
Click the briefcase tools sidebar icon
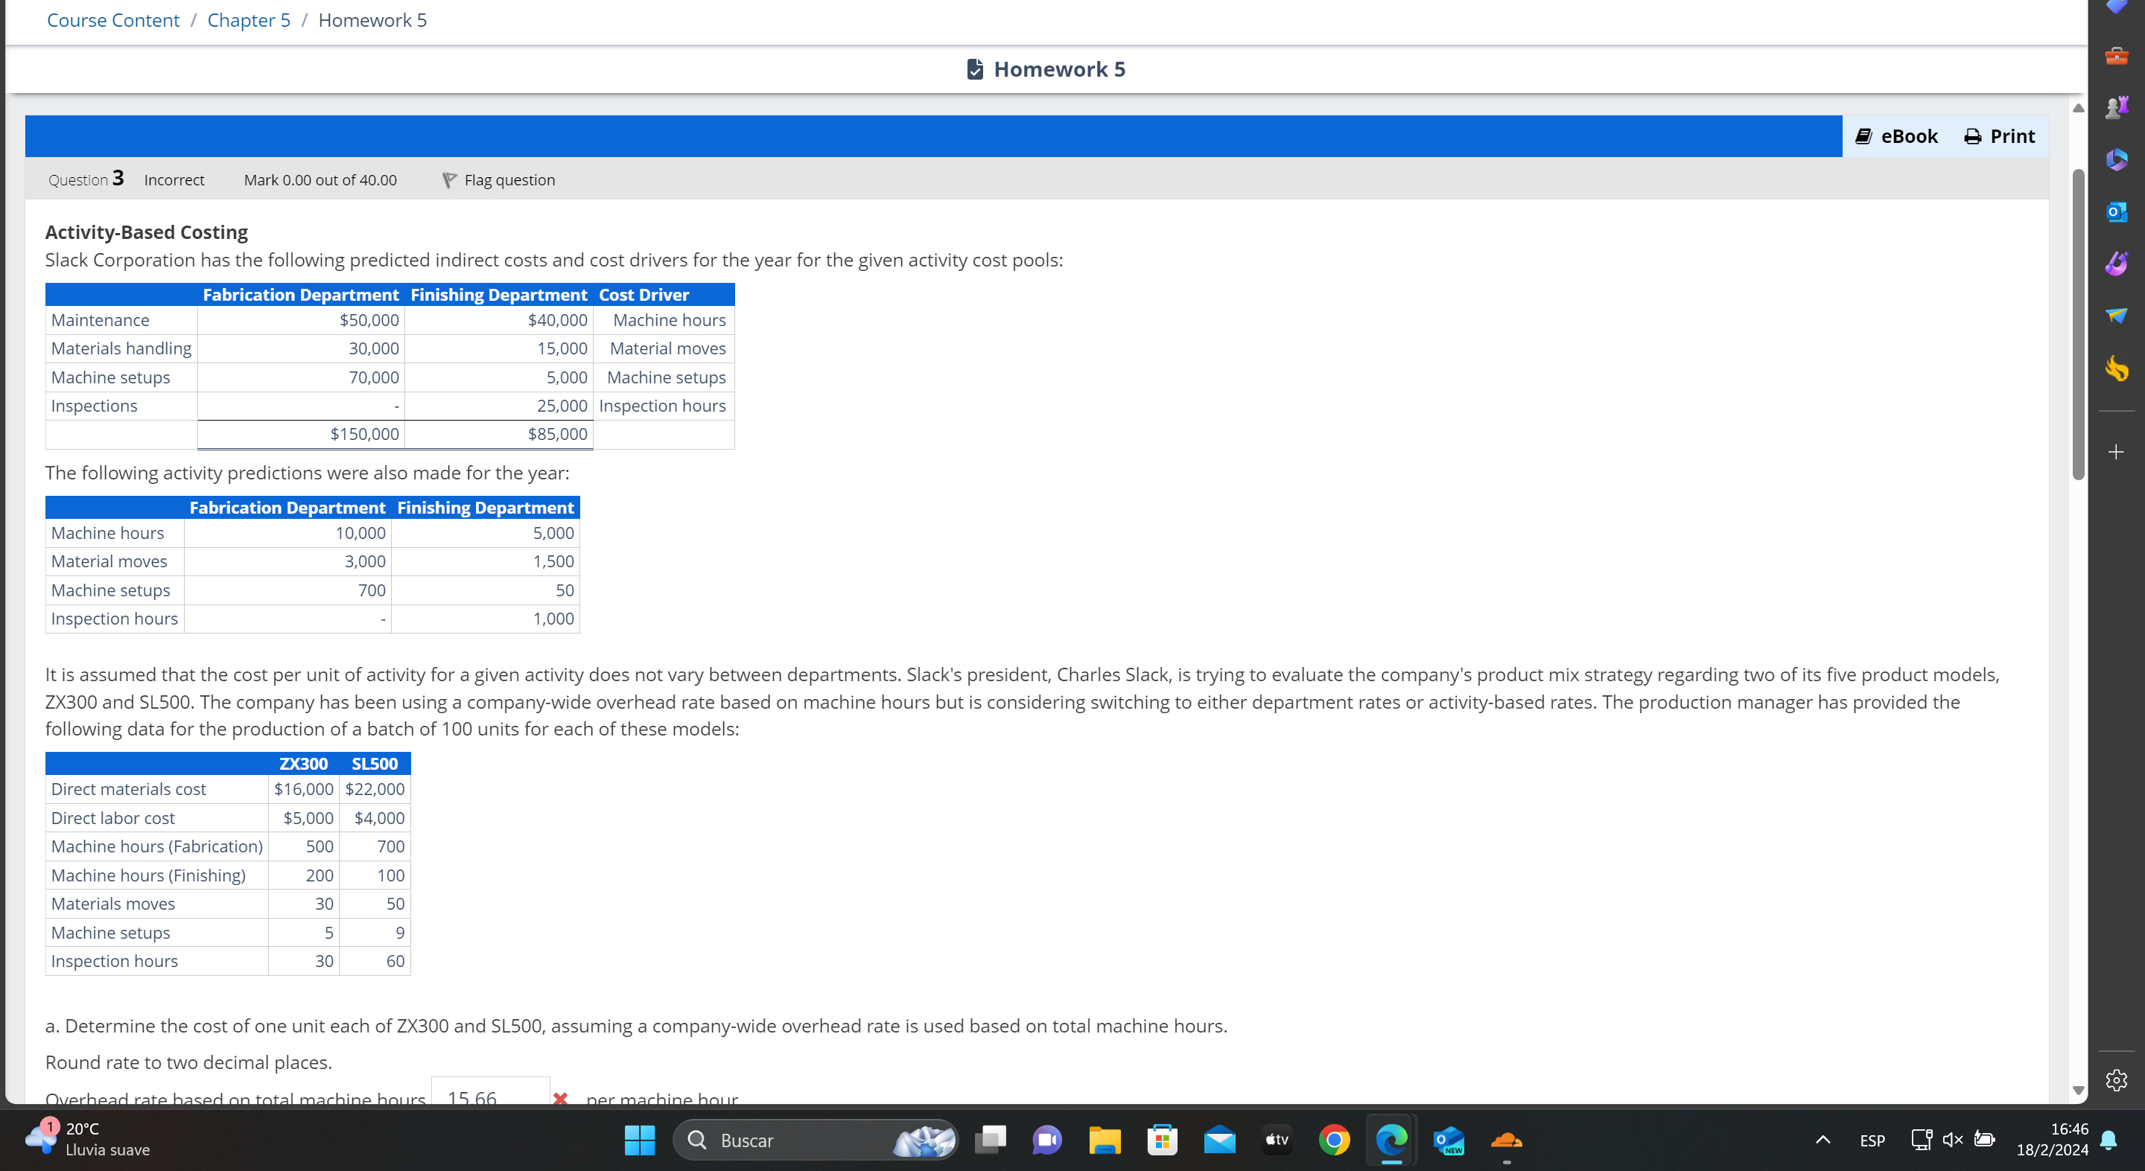click(x=2116, y=56)
